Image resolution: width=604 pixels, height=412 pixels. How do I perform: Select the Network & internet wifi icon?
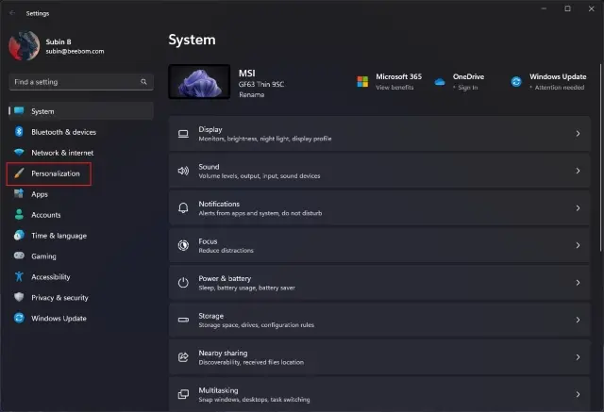pyautogui.click(x=19, y=153)
